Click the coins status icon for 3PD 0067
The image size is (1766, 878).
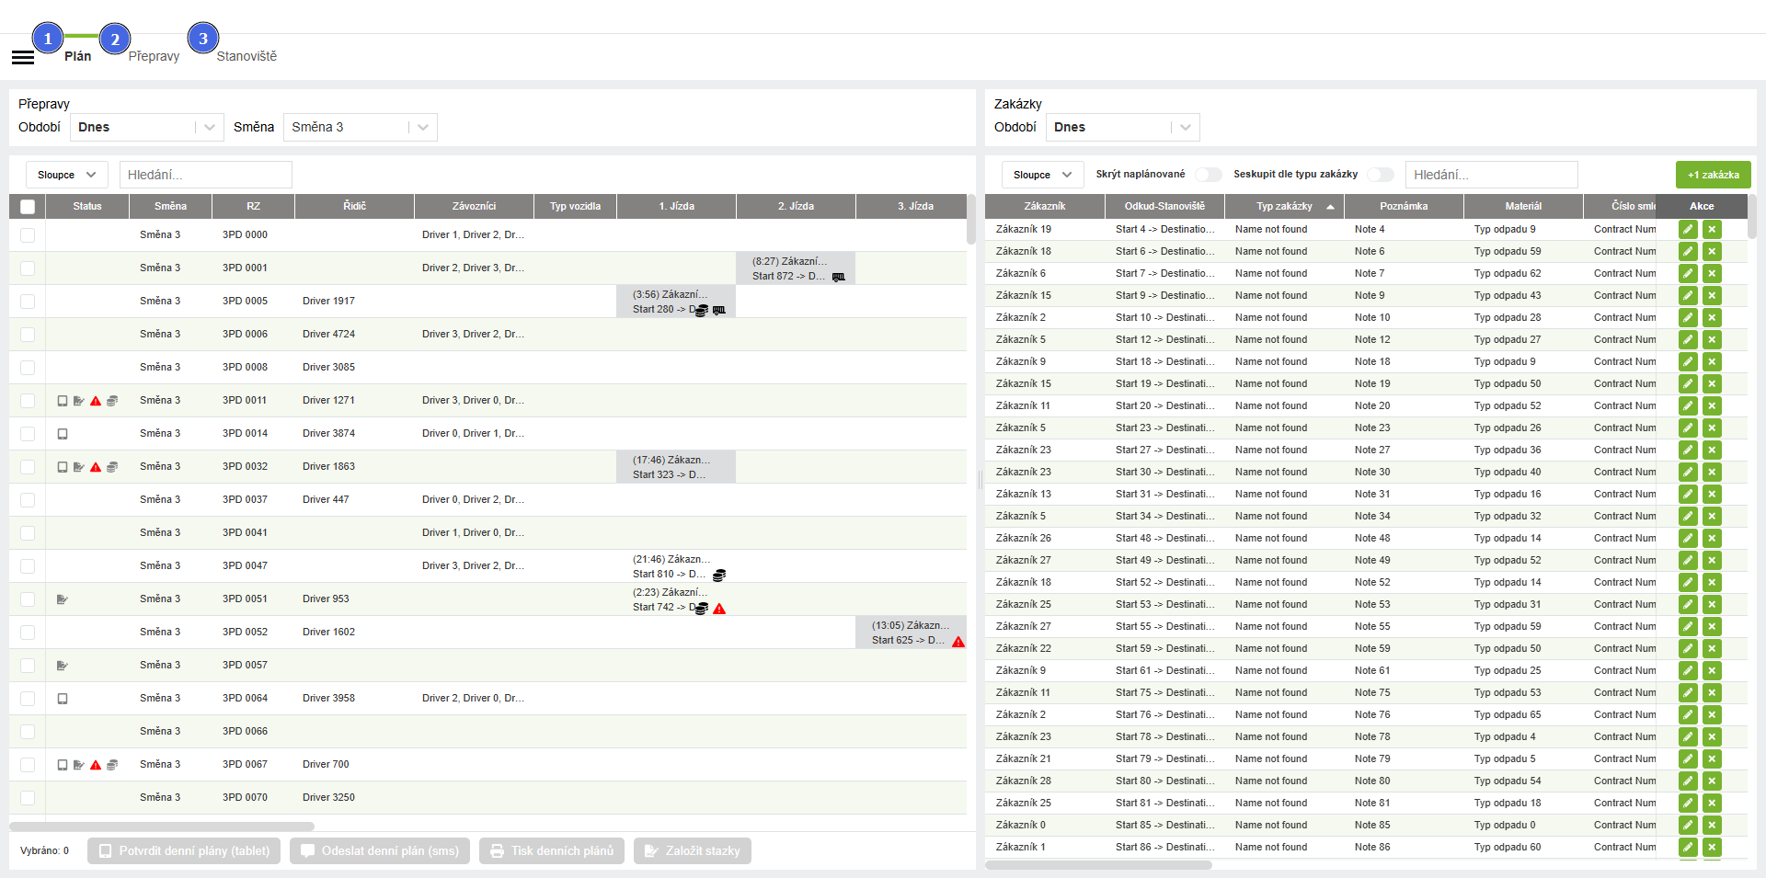click(112, 765)
